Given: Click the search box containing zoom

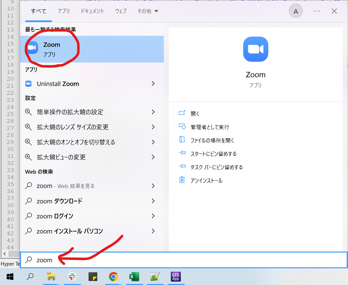Looking at the screenshot, I should (x=184, y=260).
